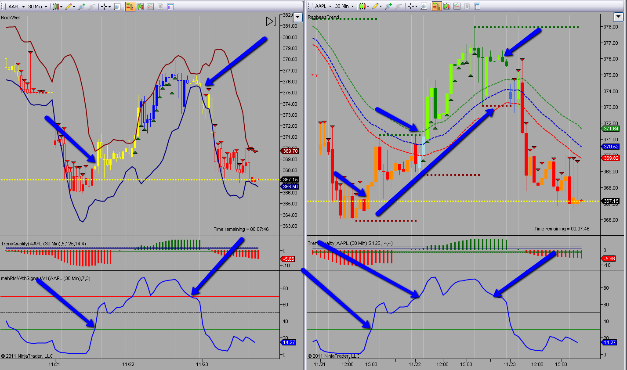Click the 369.70 price marker in left chart
Image resolution: width=627 pixels, height=370 pixels.
point(290,151)
